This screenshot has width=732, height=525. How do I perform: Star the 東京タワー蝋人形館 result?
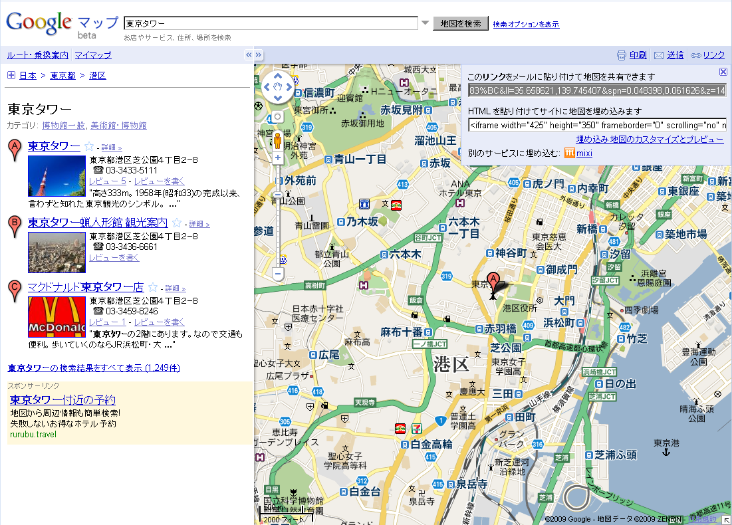click(176, 223)
